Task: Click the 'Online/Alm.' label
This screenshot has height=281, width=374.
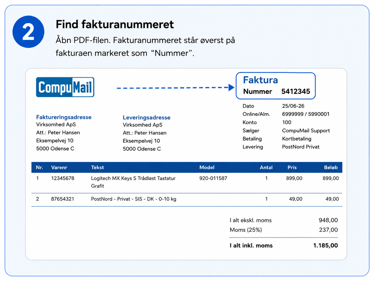Action: point(256,114)
